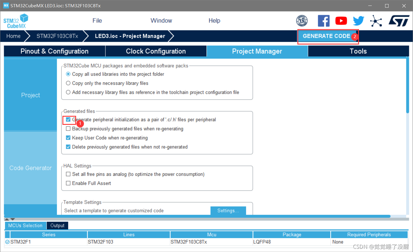
Task: Switch to Pinout & Configuration tab
Action: click(x=54, y=51)
